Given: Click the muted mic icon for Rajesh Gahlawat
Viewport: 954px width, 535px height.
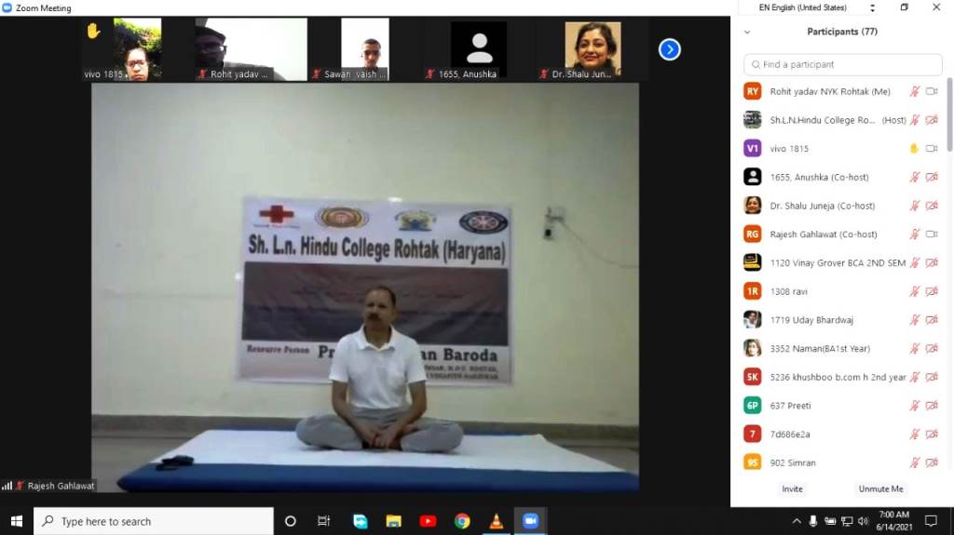Looking at the screenshot, I should 914,234.
